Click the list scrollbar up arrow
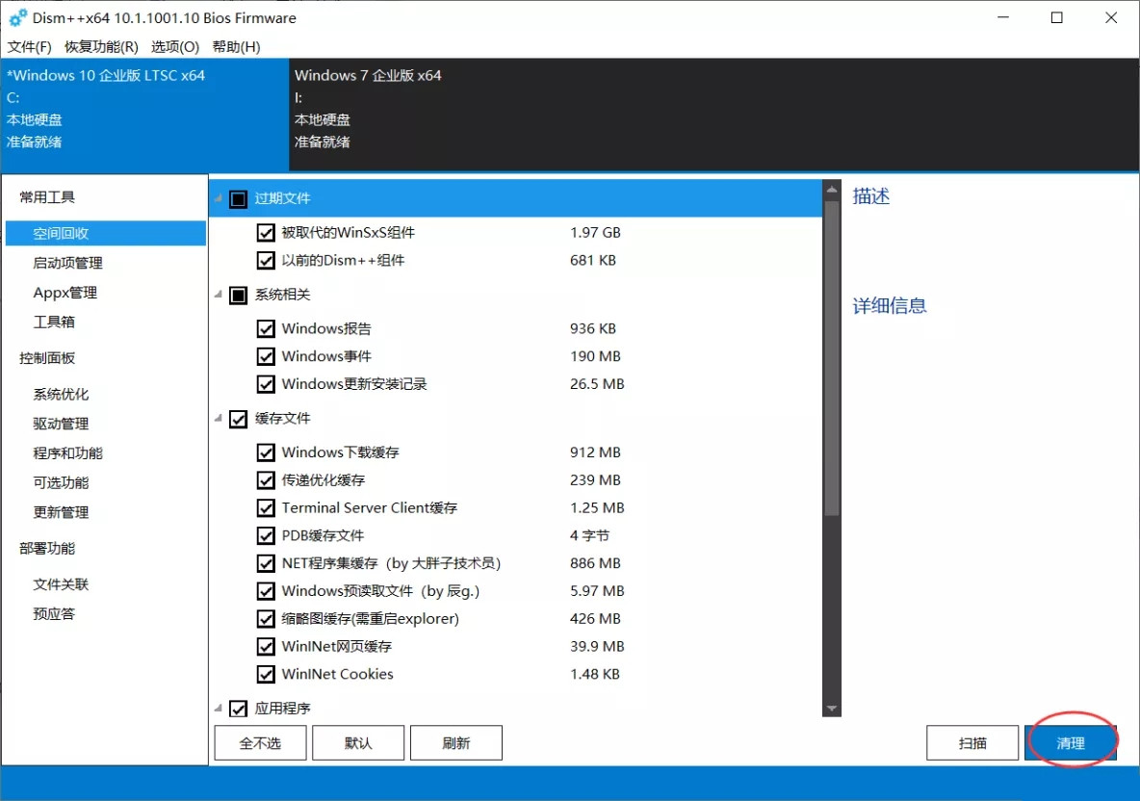This screenshot has height=801, width=1140. click(832, 190)
